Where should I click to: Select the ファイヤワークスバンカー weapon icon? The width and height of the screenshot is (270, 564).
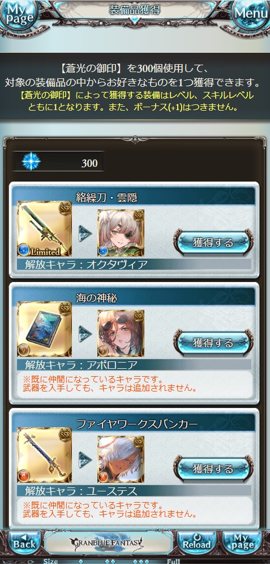44,454
